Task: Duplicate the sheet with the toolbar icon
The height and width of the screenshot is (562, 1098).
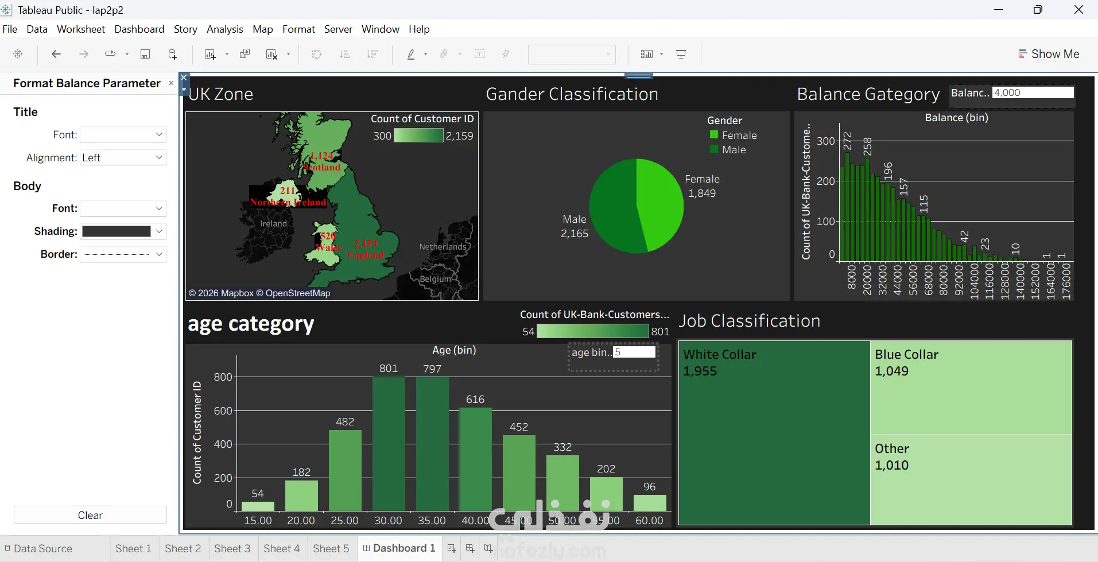Action: (245, 54)
